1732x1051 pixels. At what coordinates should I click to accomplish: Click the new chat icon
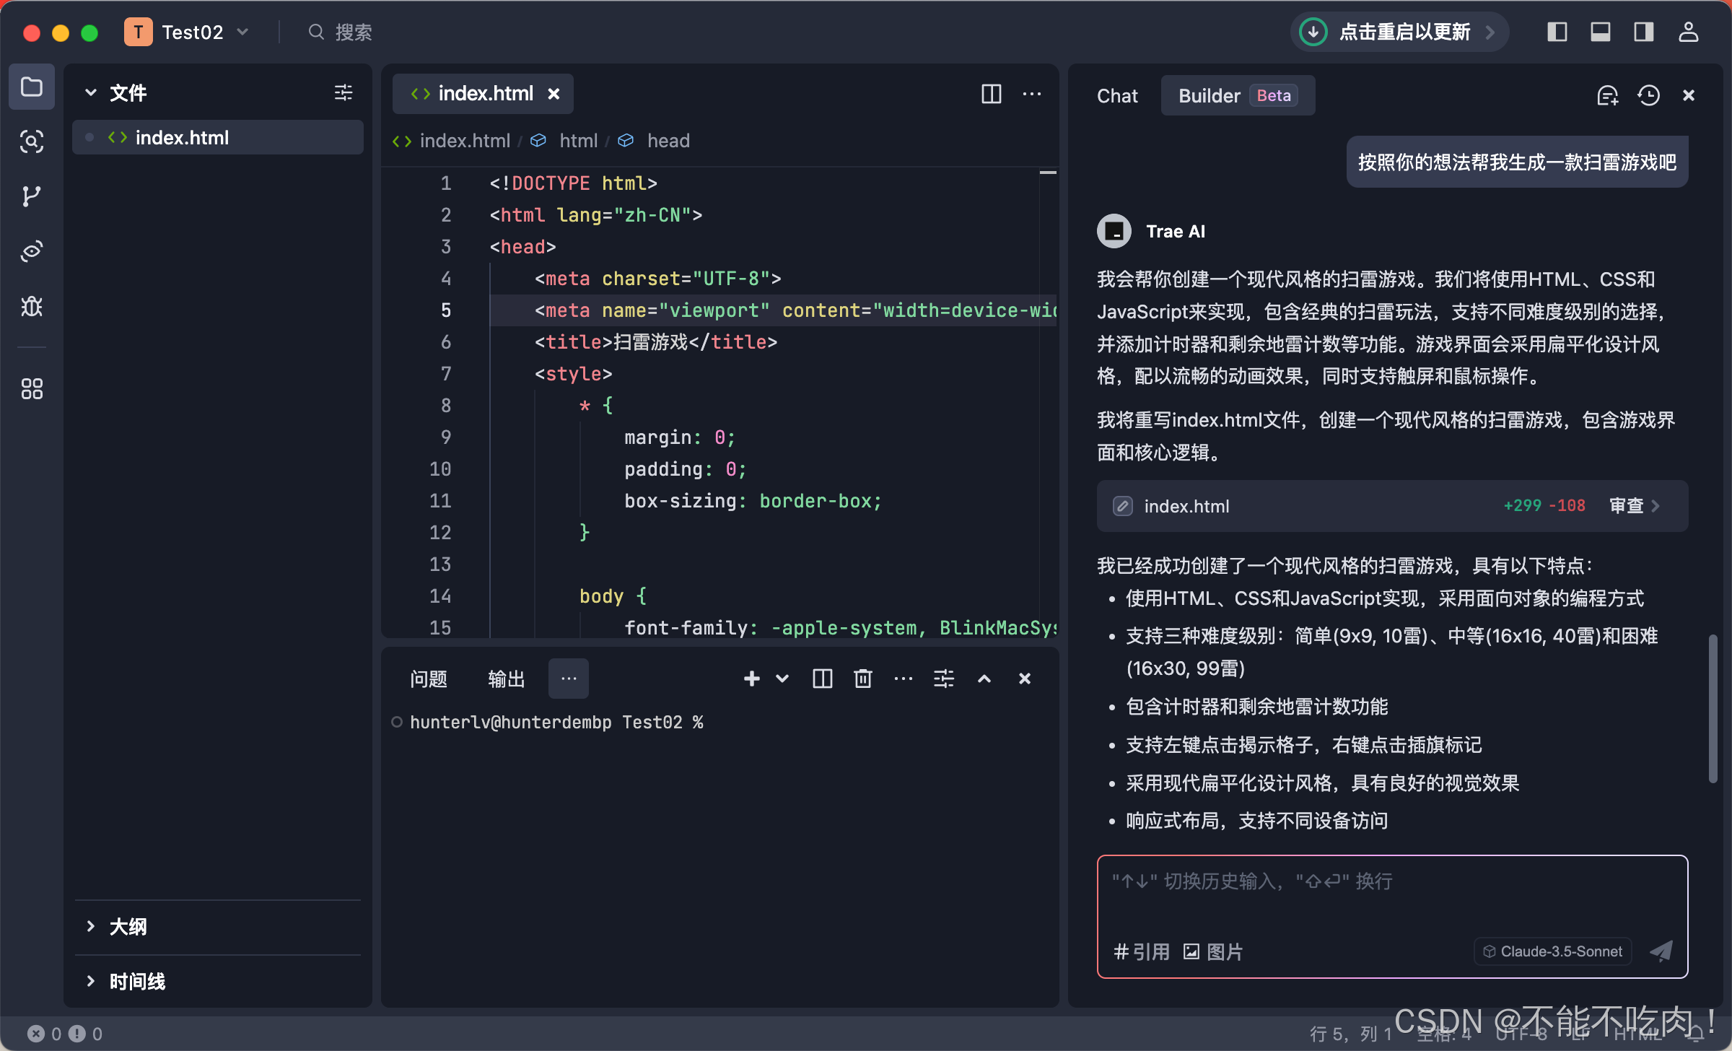click(x=1607, y=95)
